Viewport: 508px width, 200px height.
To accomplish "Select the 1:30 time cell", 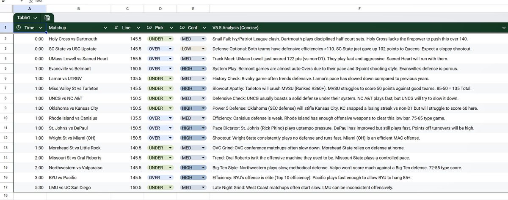I will 30,148.
